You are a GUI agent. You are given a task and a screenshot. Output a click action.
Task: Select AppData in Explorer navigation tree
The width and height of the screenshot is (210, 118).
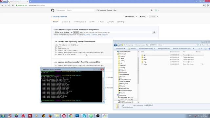point(123,65)
